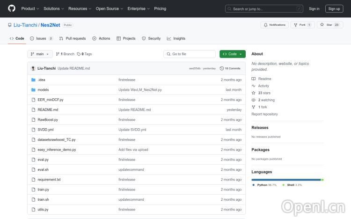Viewport: 351px width, 219px height.
Task: Click the README.md file icon
Action: [x=33, y=109]
